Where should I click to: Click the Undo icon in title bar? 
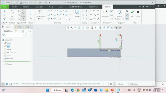pos(25,3)
